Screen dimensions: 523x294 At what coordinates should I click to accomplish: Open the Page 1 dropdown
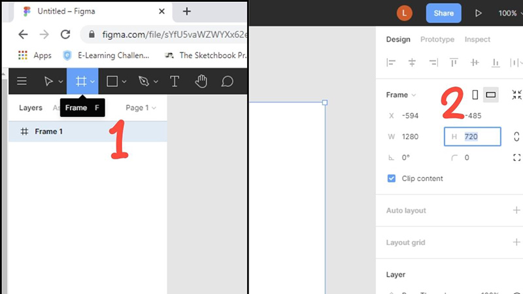pyautogui.click(x=141, y=108)
